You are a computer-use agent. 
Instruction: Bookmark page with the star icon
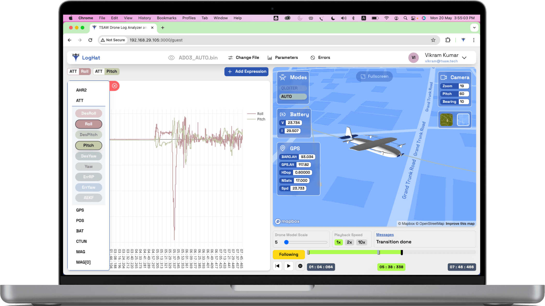[x=433, y=40]
